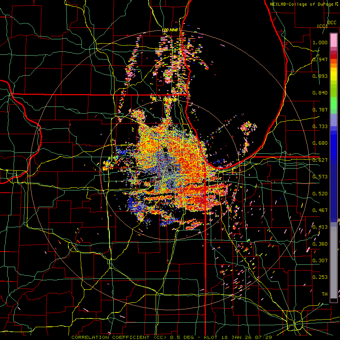Click the 50 NMI range ring label
Viewport: 340px width, 340px height.
click(x=170, y=100)
